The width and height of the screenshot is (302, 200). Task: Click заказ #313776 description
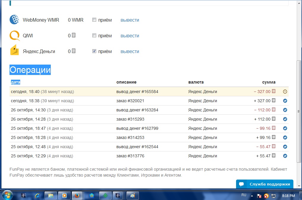130,156
